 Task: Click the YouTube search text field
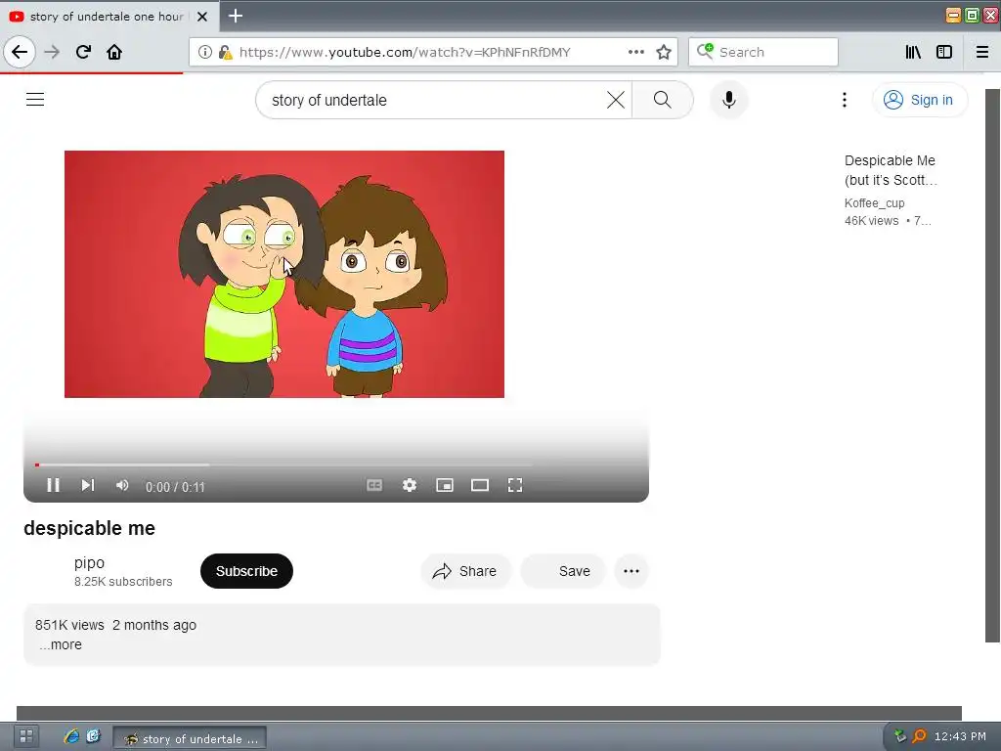tap(434, 100)
